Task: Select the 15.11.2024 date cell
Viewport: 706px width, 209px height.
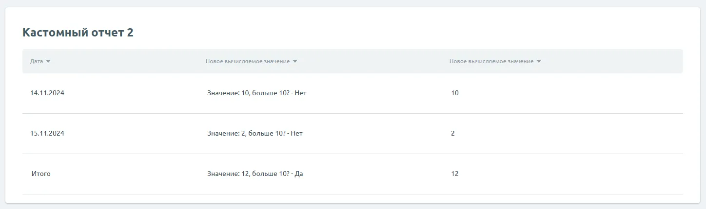Action: pos(47,133)
